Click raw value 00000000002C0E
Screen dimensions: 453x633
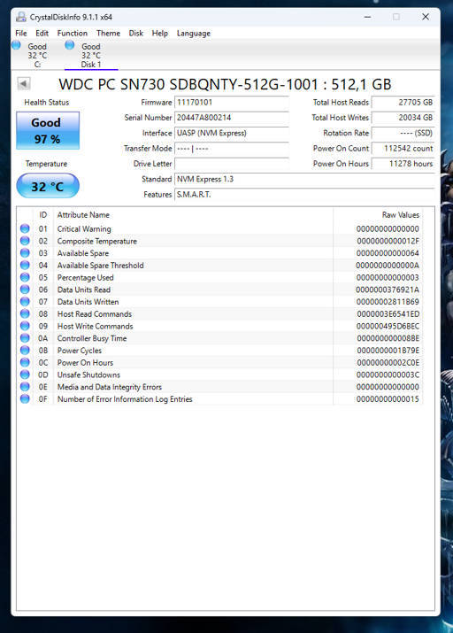tap(388, 362)
